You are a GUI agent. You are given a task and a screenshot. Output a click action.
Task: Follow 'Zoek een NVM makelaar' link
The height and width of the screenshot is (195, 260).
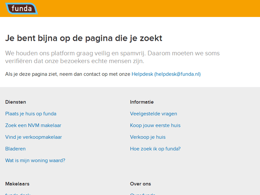(33, 125)
